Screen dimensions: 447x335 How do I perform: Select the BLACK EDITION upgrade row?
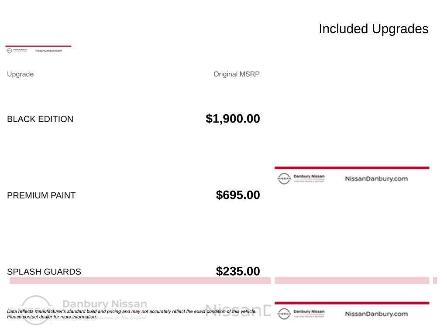pos(40,119)
